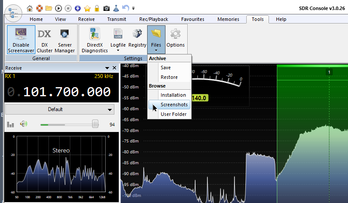The height and width of the screenshot is (203, 348).
Task: Click the padlock lock icon
Action: 97,8
